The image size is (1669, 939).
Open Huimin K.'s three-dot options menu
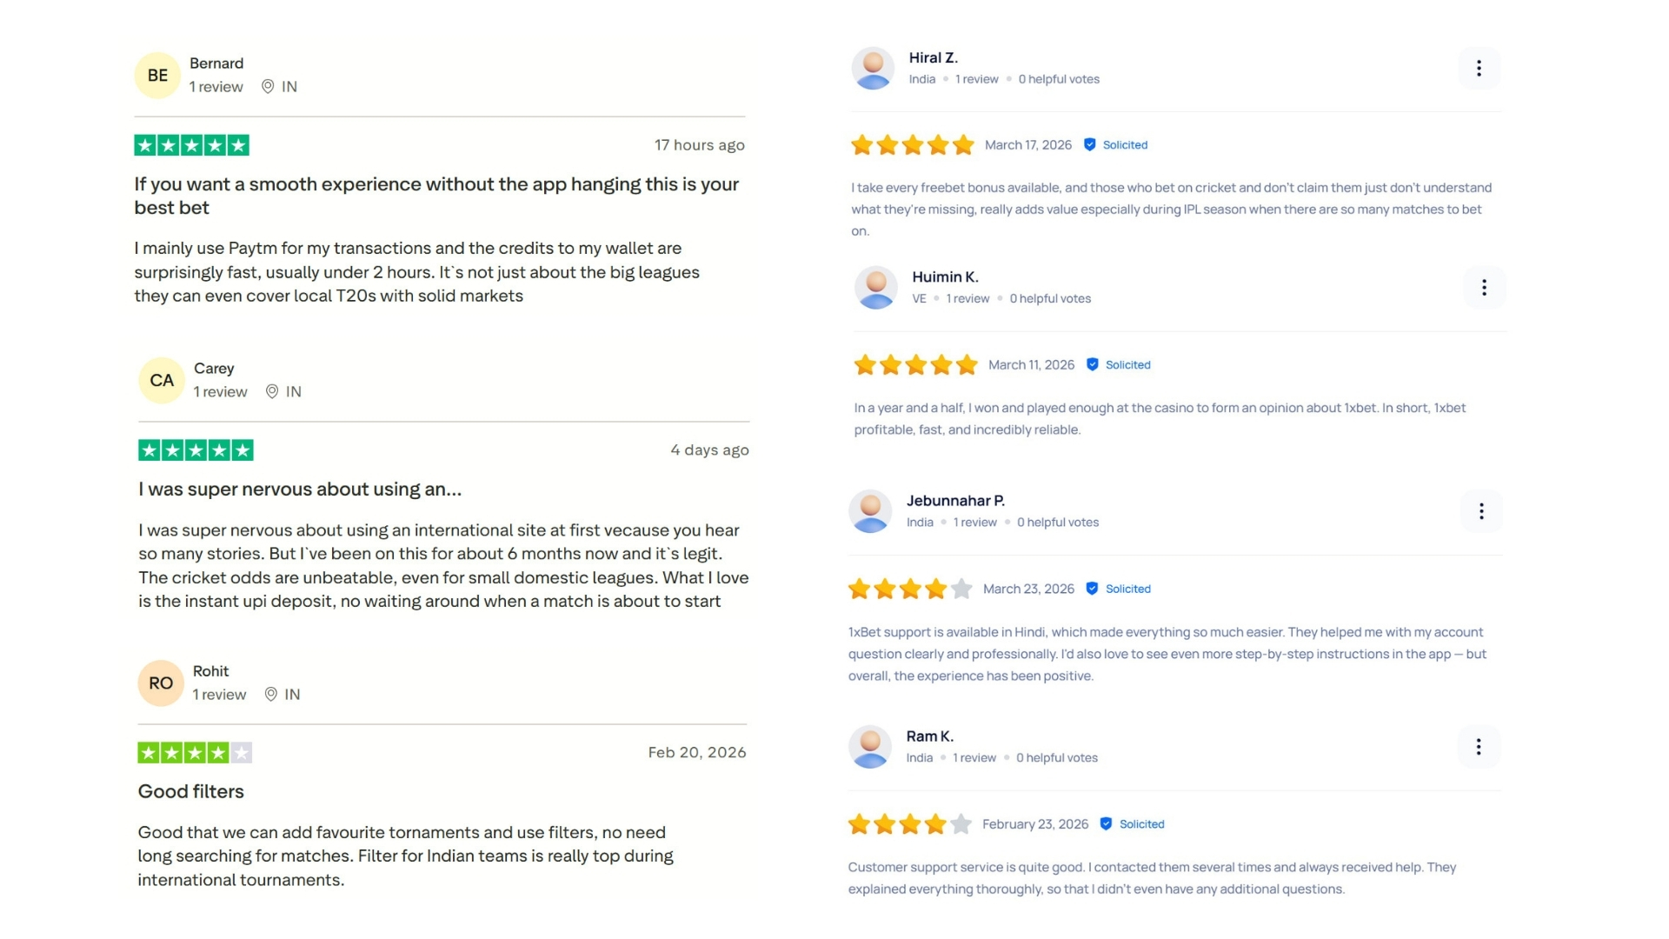1485,287
